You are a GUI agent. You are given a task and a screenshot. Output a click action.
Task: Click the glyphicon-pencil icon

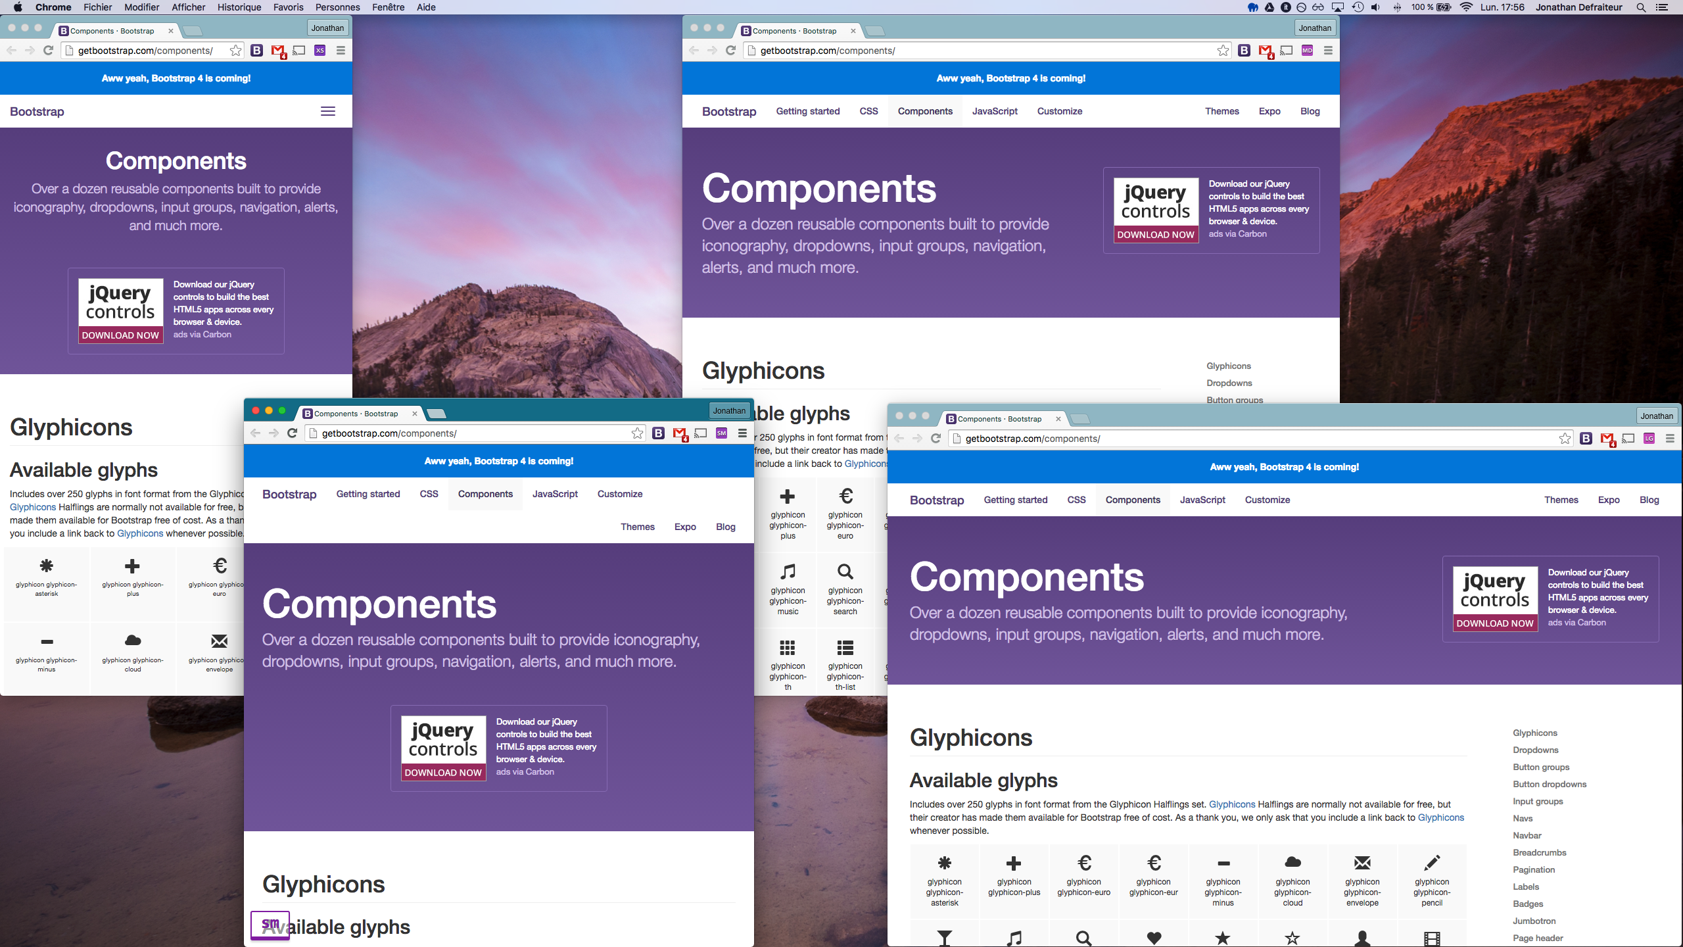pos(1432,862)
